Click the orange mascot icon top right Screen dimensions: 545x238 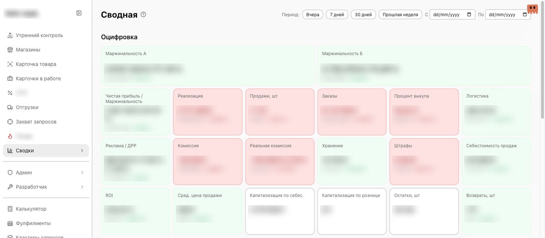click(532, 8)
